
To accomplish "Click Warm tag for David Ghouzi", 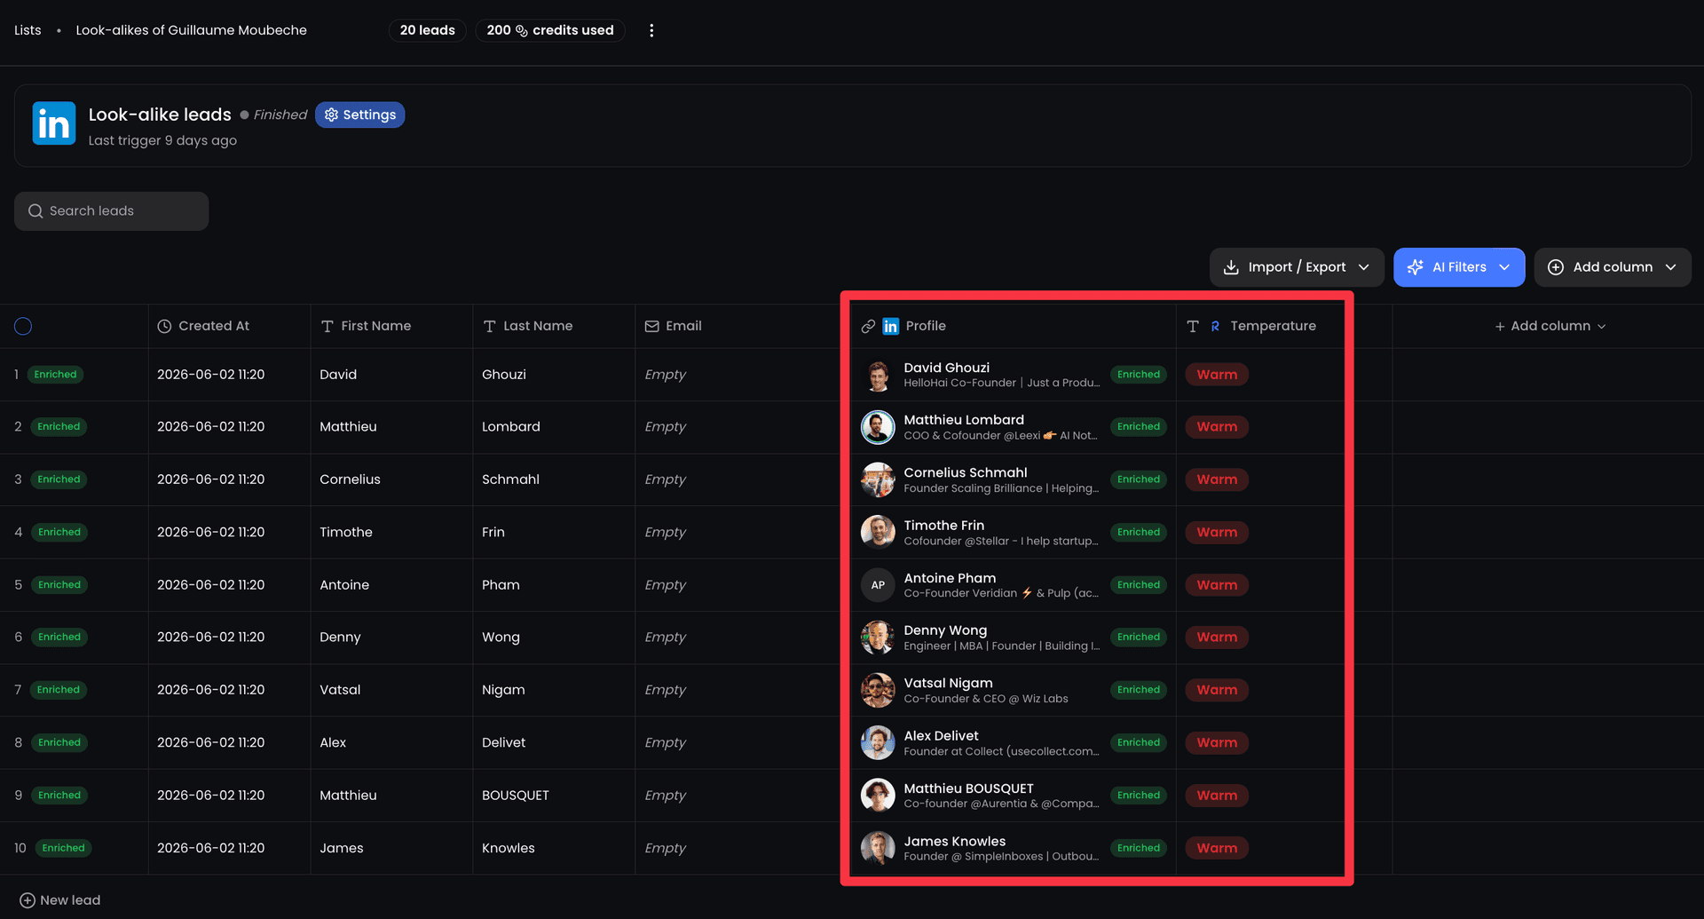I will [x=1217, y=375].
